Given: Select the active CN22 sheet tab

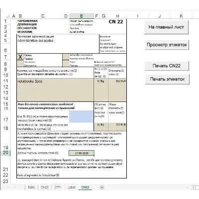Looking at the screenshot, I should tap(85, 187).
